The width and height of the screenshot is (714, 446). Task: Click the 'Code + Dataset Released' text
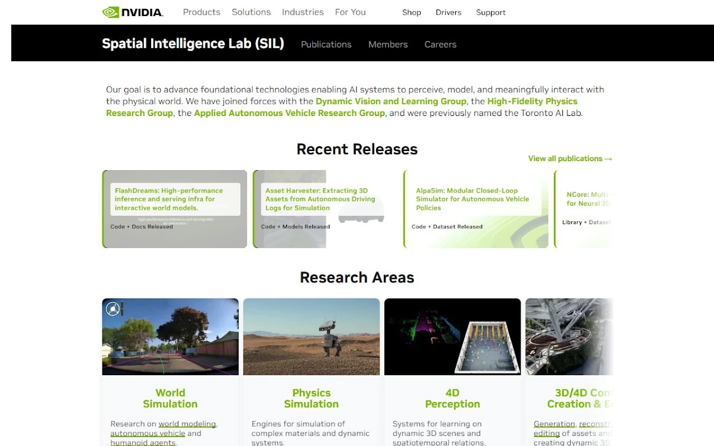[x=447, y=227]
